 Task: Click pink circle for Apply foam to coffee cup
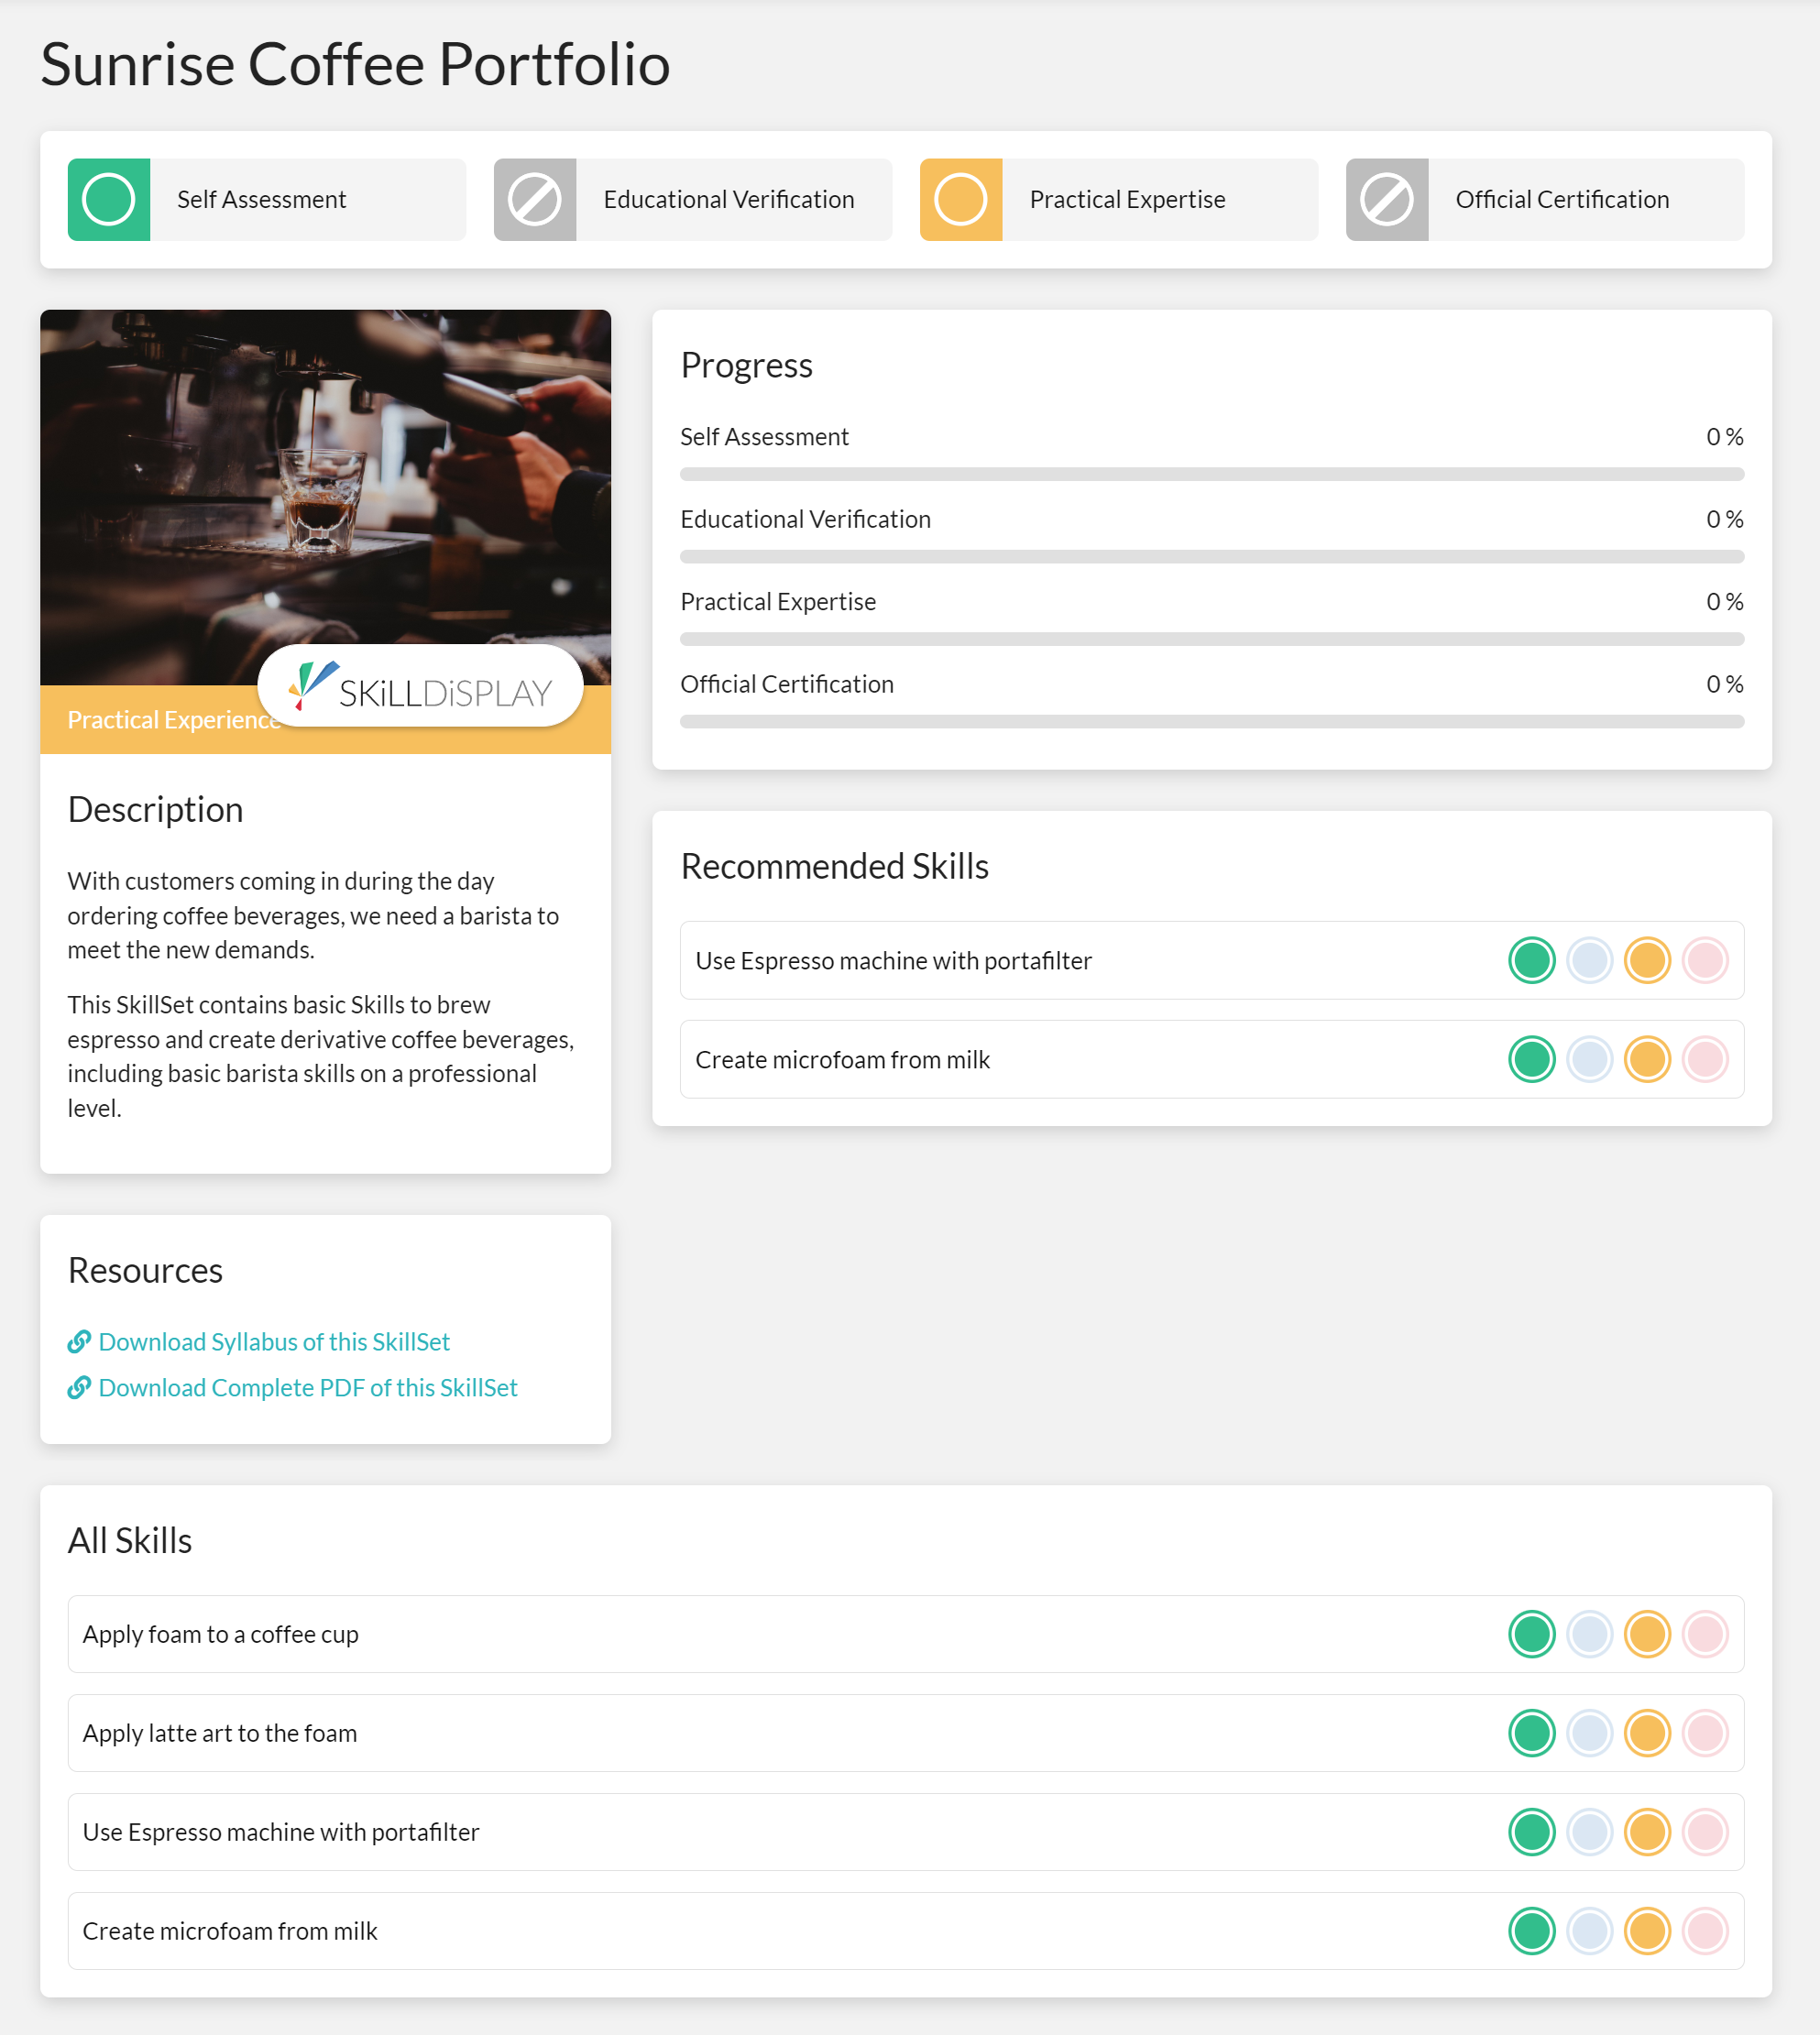pyautogui.click(x=1705, y=1634)
